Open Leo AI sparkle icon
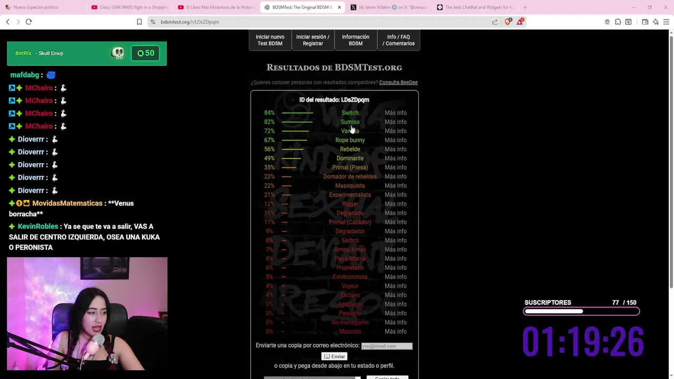 656,22
